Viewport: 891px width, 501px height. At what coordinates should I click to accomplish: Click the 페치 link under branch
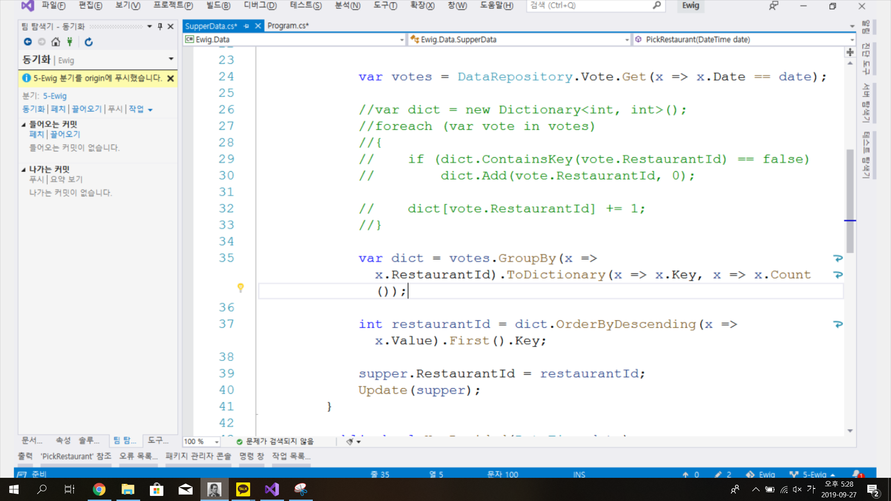[58, 109]
